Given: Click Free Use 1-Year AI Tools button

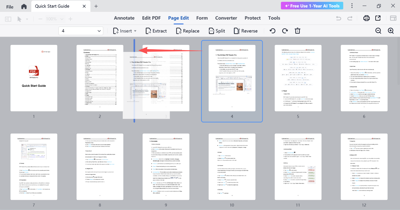Looking at the screenshot, I should click(312, 6).
